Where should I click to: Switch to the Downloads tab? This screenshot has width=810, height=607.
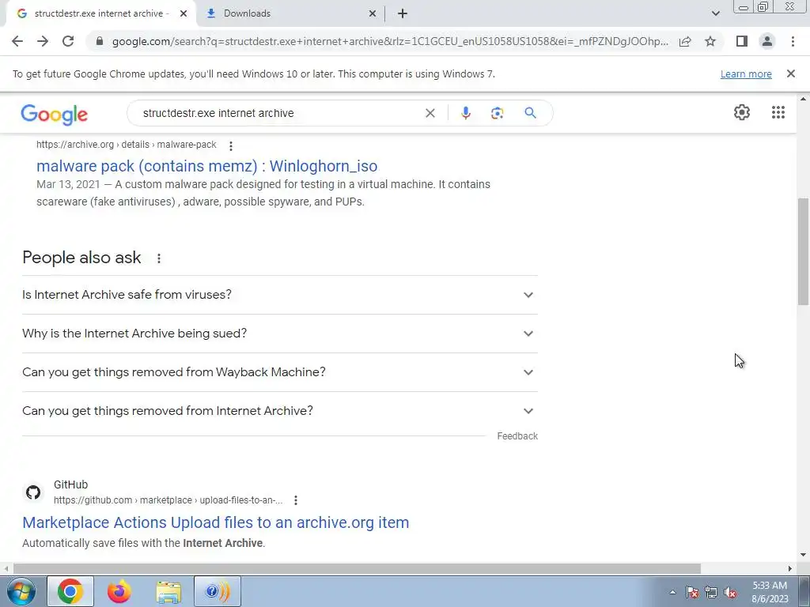point(290,13)
